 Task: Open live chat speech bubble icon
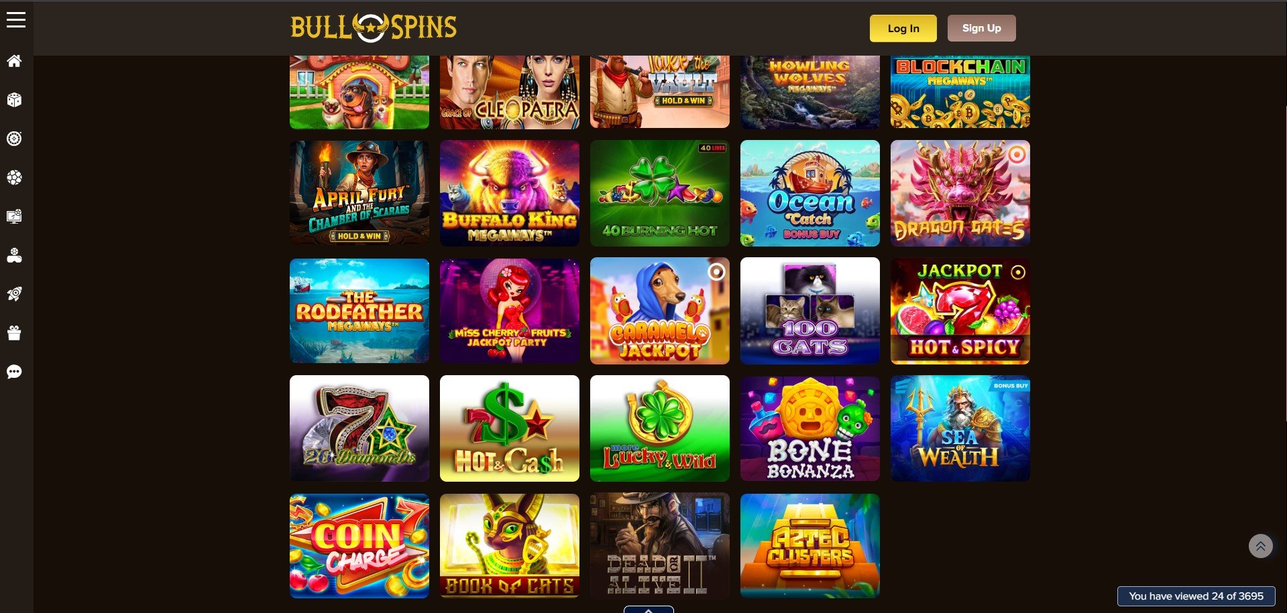pos(14,372)
